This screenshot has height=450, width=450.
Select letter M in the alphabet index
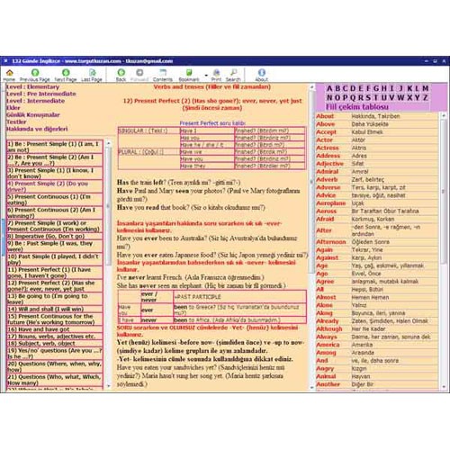click(425, 88)
